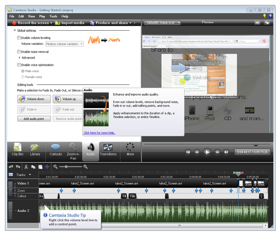
Task: Click the Fade out button
Action: (x=68, y=110)
